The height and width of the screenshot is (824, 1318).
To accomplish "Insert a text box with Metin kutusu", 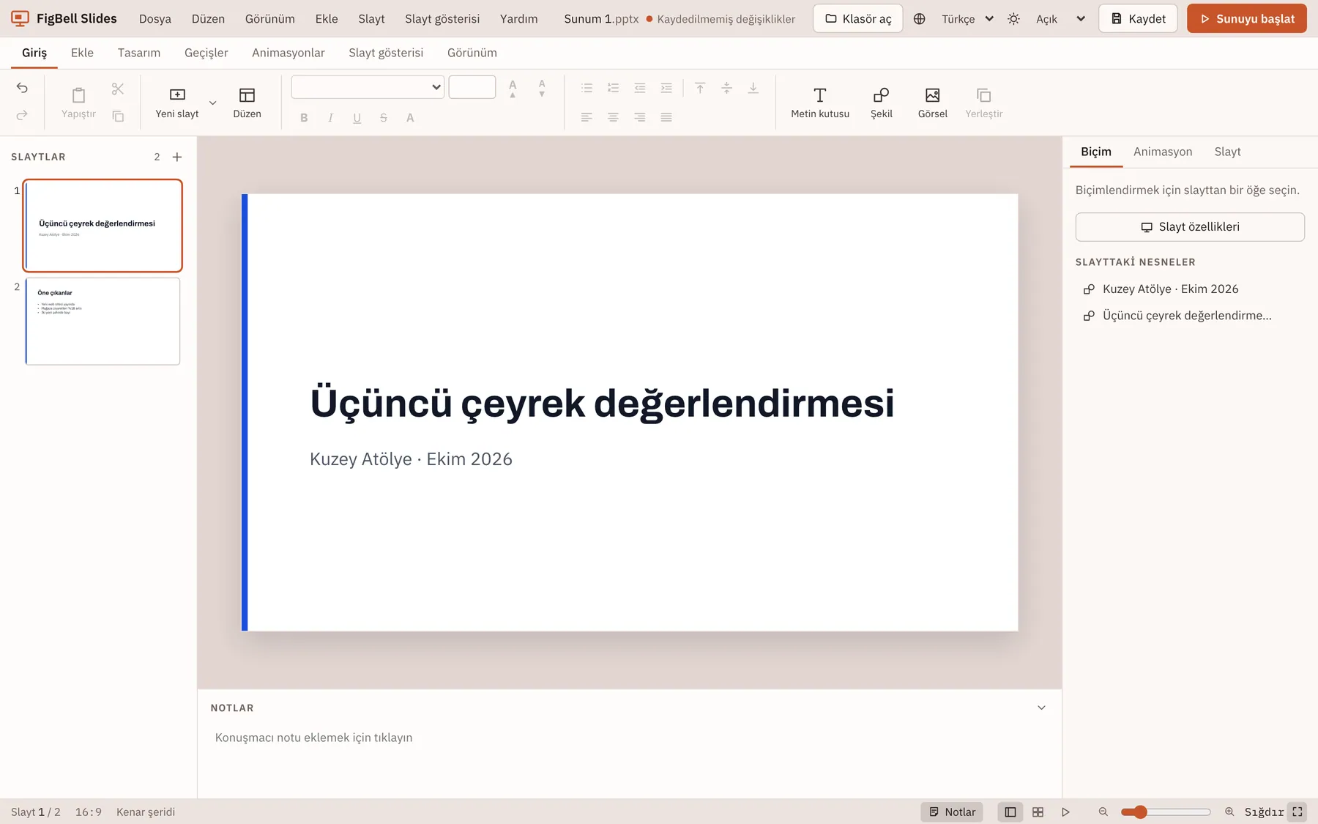I will coord(820,103).
